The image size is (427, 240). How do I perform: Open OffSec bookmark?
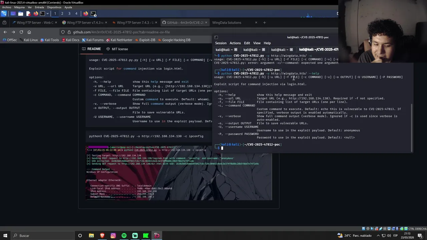[9, 40]
